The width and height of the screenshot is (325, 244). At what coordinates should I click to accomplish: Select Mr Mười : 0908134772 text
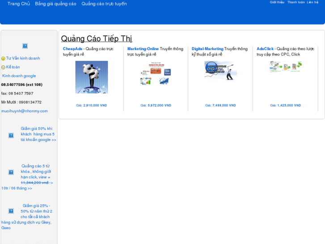tap(21, 102)
